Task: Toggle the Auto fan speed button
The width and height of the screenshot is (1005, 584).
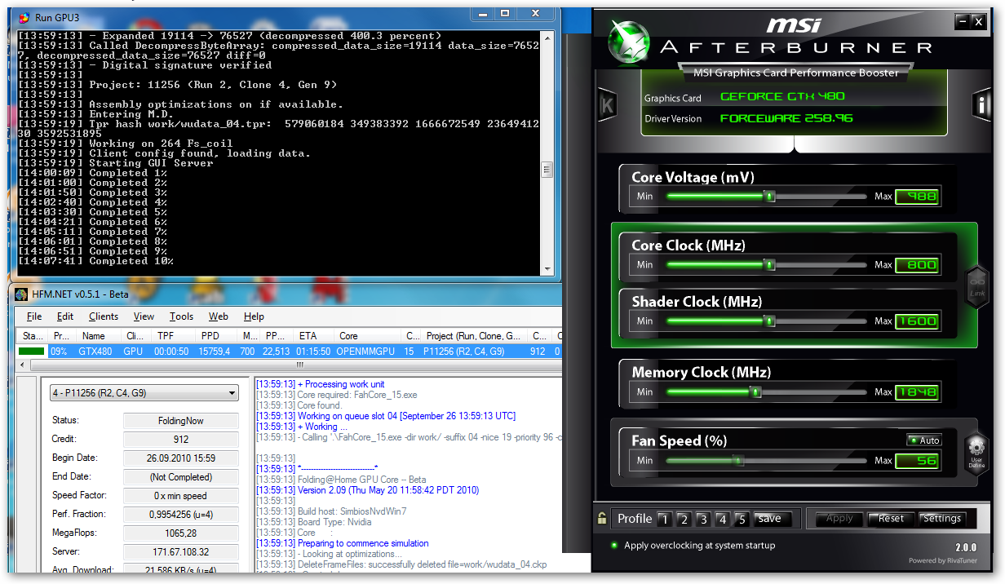Action: (923, 440)
